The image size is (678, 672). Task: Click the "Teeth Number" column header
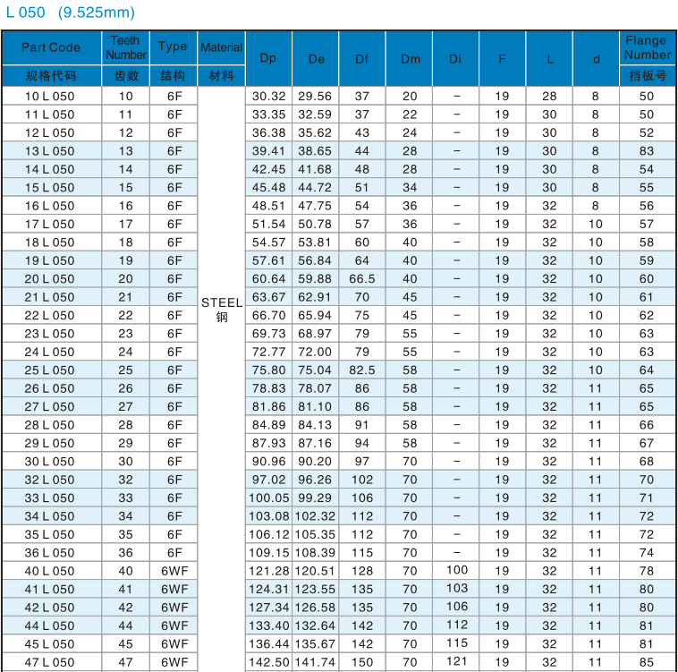(125, 47)
